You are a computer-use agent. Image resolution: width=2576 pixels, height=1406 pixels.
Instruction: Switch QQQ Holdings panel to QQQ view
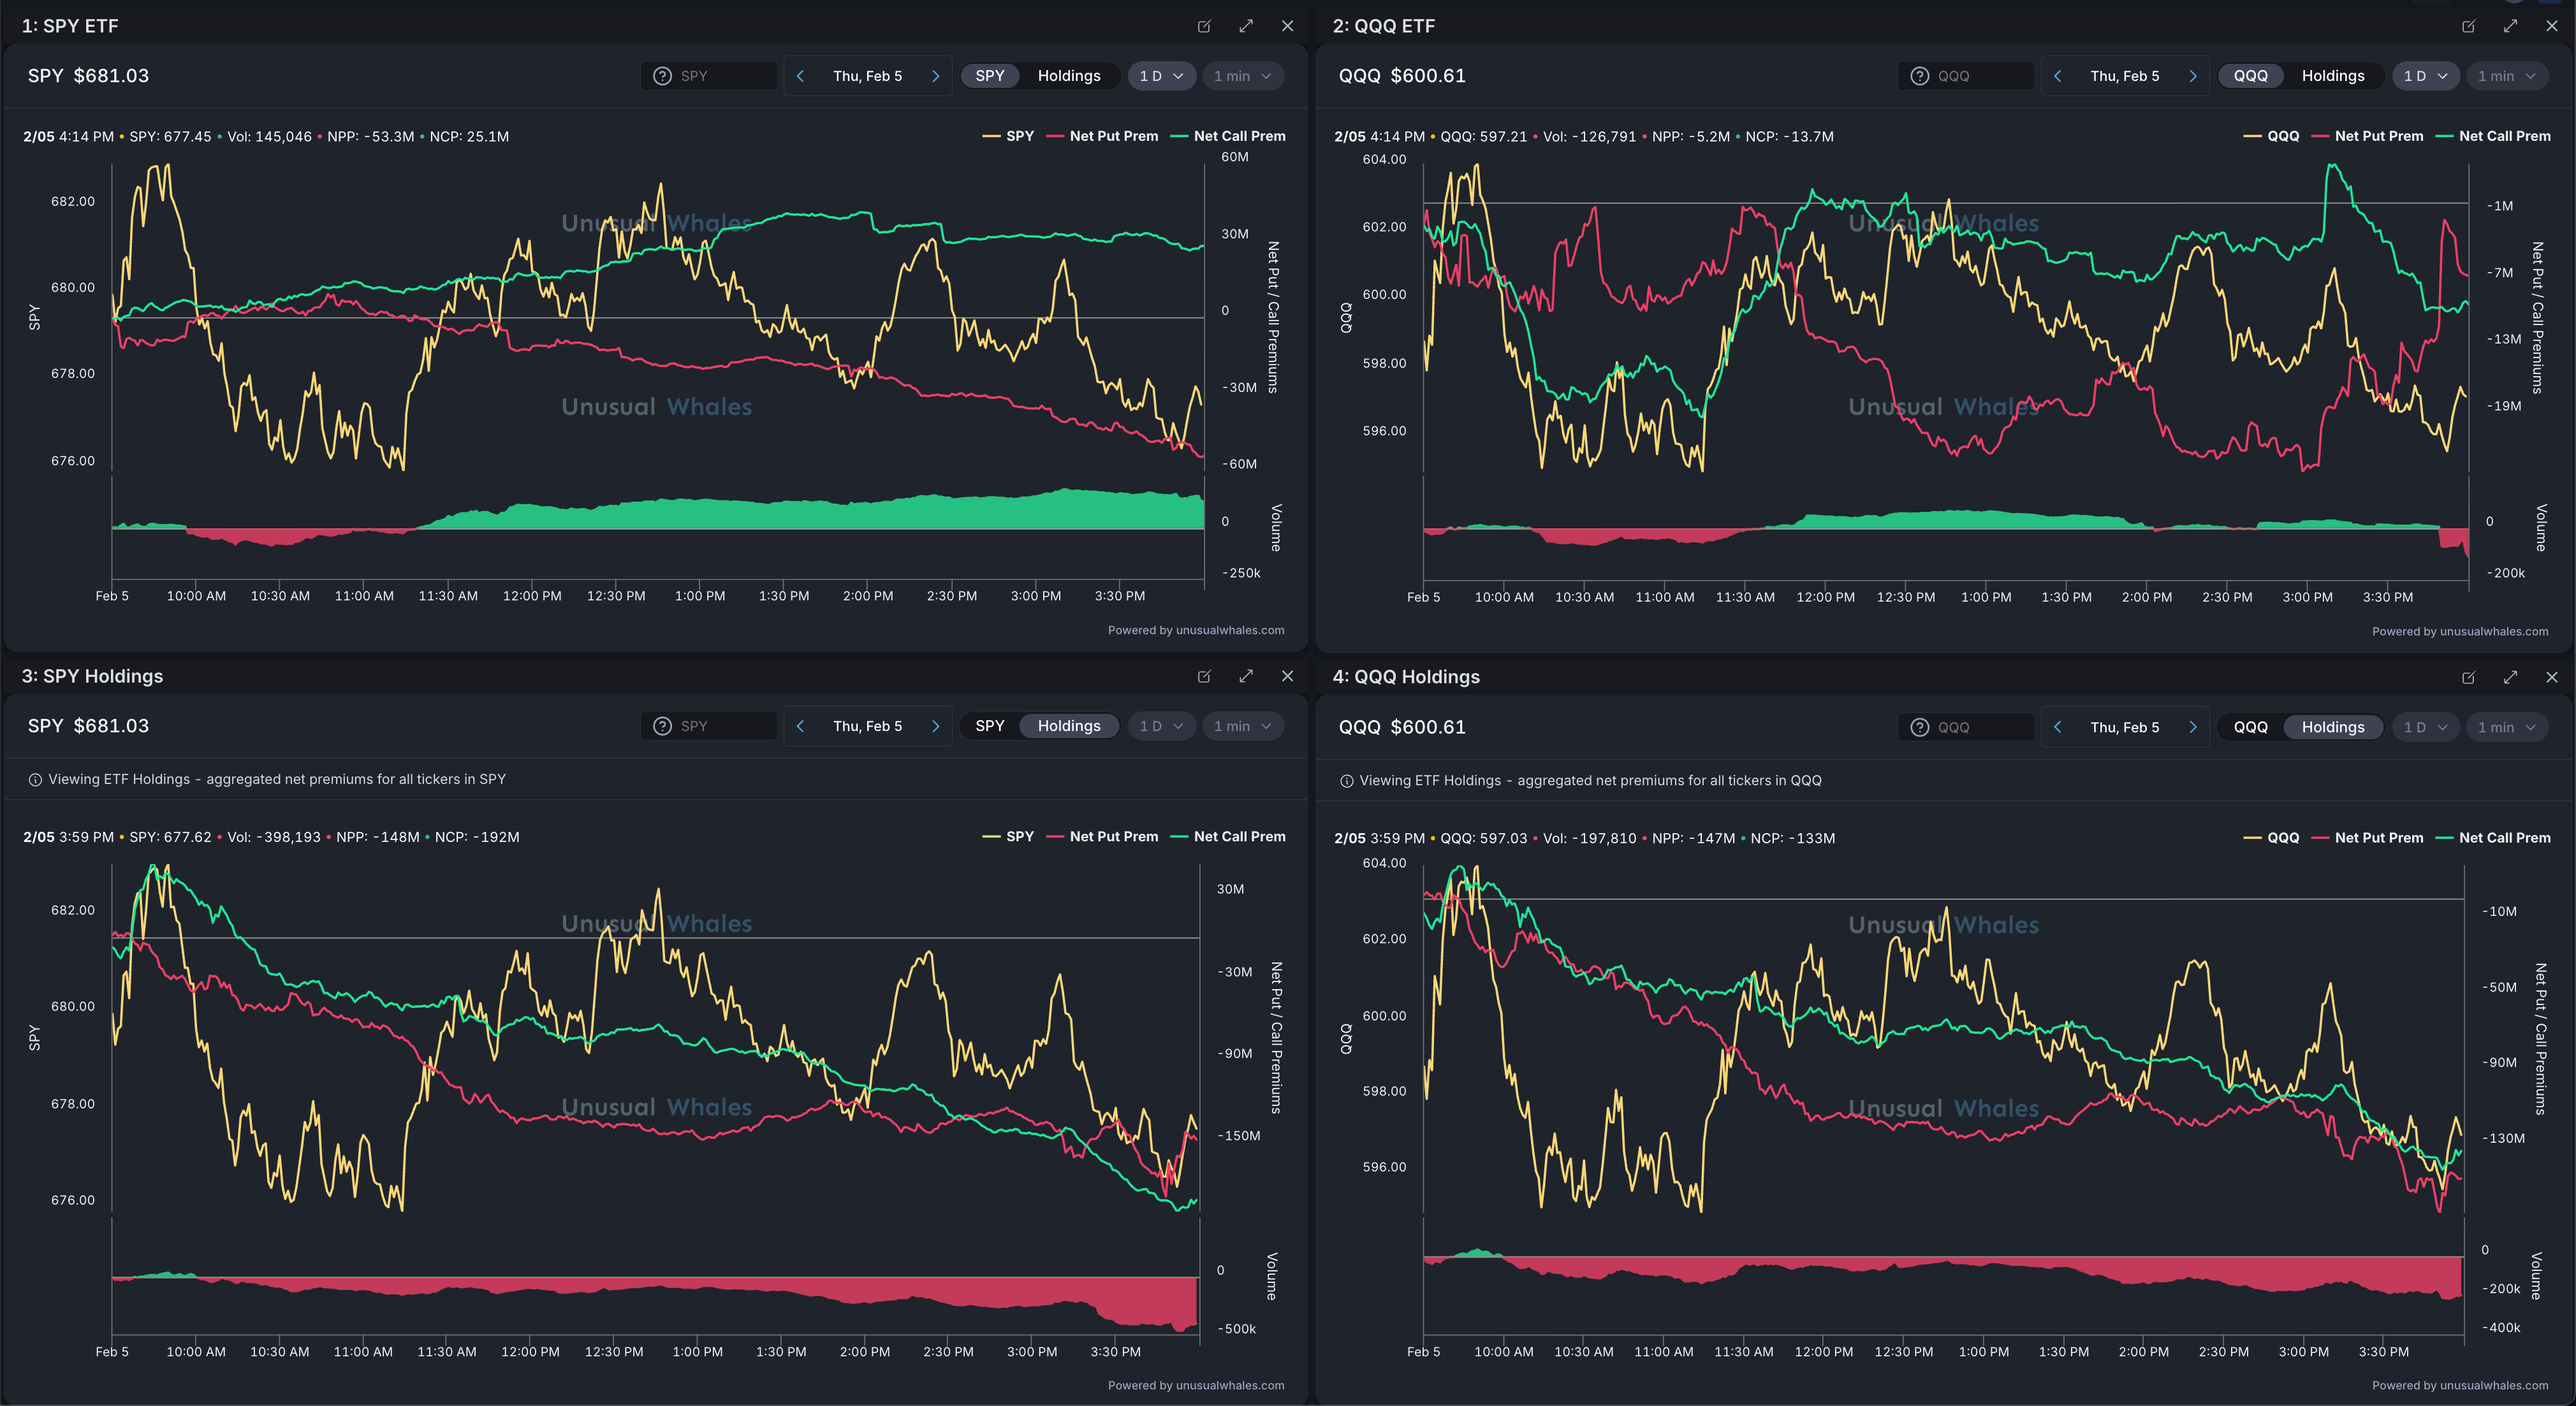(x=2250, y=727)
